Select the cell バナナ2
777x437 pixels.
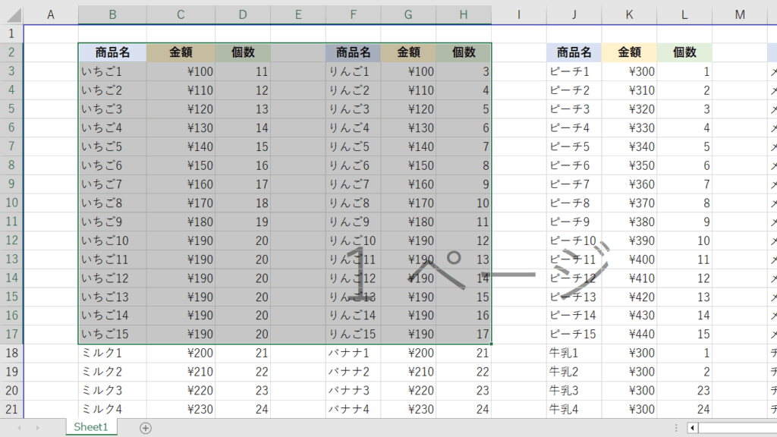point(354,372)
